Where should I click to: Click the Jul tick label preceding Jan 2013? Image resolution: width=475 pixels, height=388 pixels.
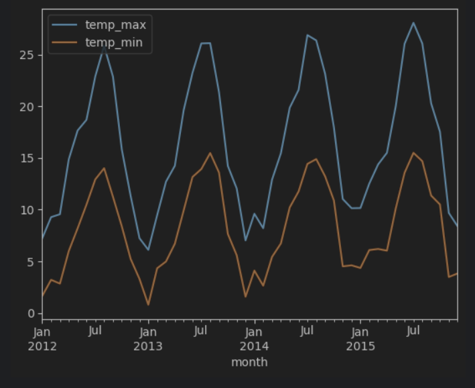pyautogui.click(x=95, y=331)
